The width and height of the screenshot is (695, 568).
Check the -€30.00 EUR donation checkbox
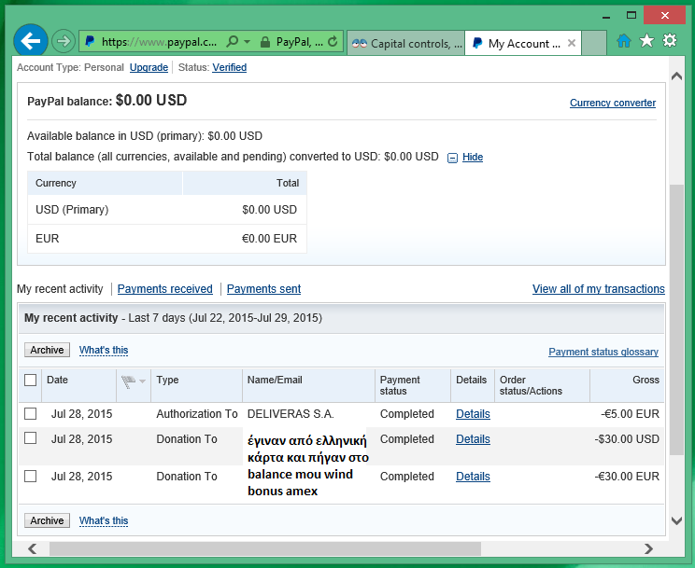(30, 476)
